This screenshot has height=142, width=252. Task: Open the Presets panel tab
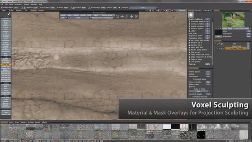click(199, 11)
